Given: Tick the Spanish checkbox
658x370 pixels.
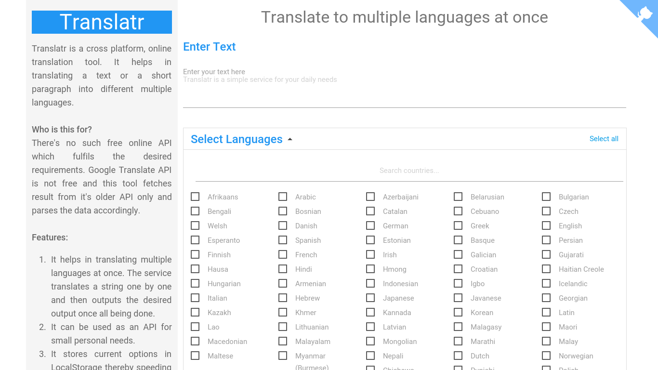Looking at the screenshot, I should [x=283, y=240].
